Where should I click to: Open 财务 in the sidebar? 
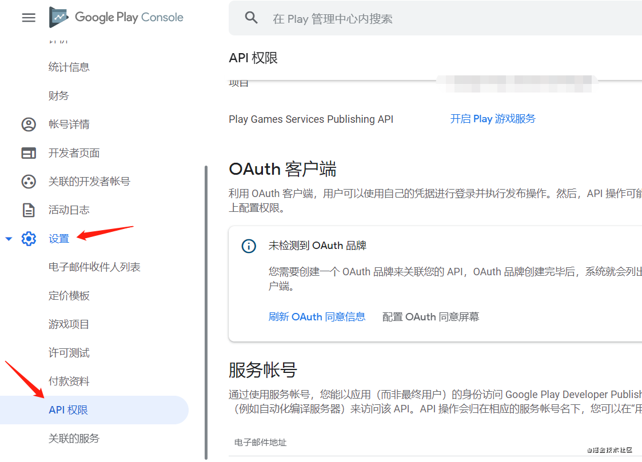coord(58,96)
